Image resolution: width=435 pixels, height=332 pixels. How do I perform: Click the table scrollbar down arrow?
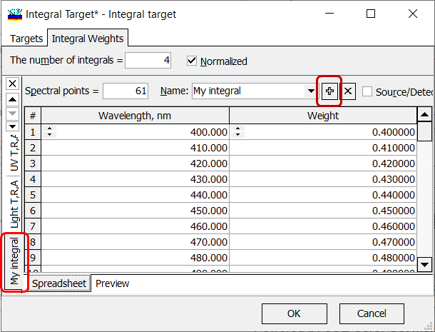[x=424, y=265]
